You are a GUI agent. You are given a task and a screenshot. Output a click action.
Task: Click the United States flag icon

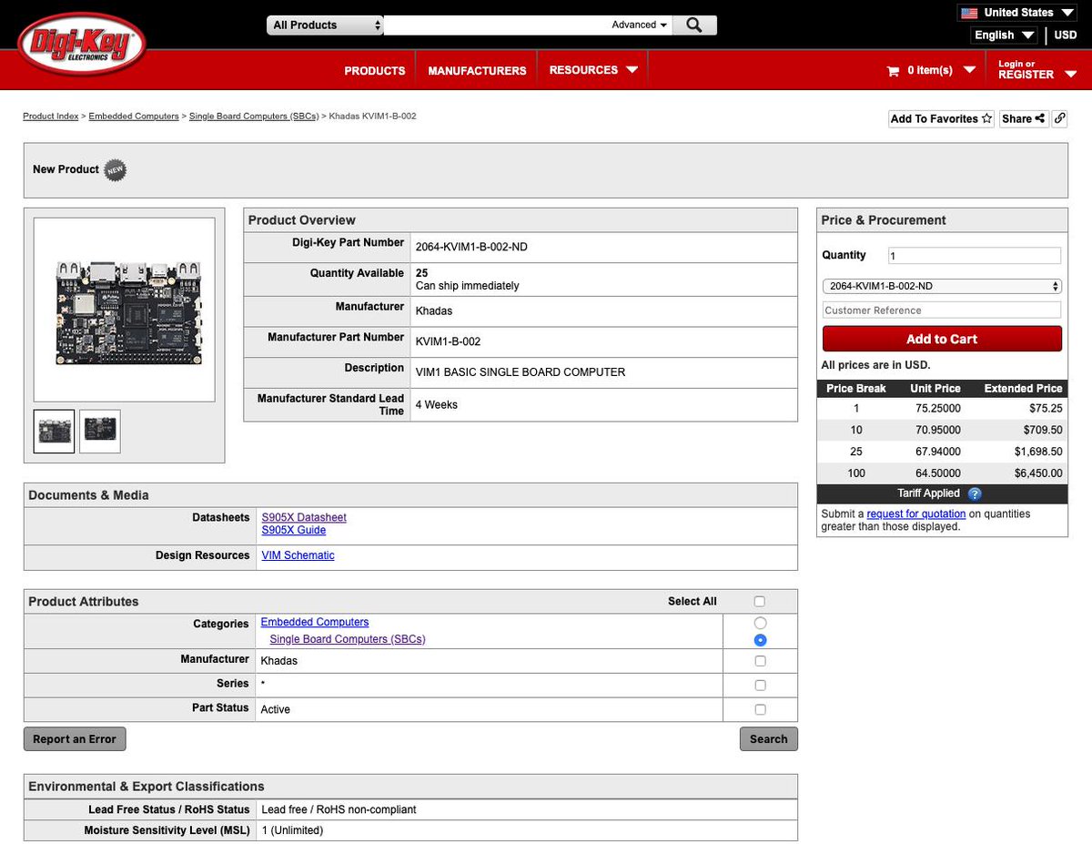tap(969, 13)
